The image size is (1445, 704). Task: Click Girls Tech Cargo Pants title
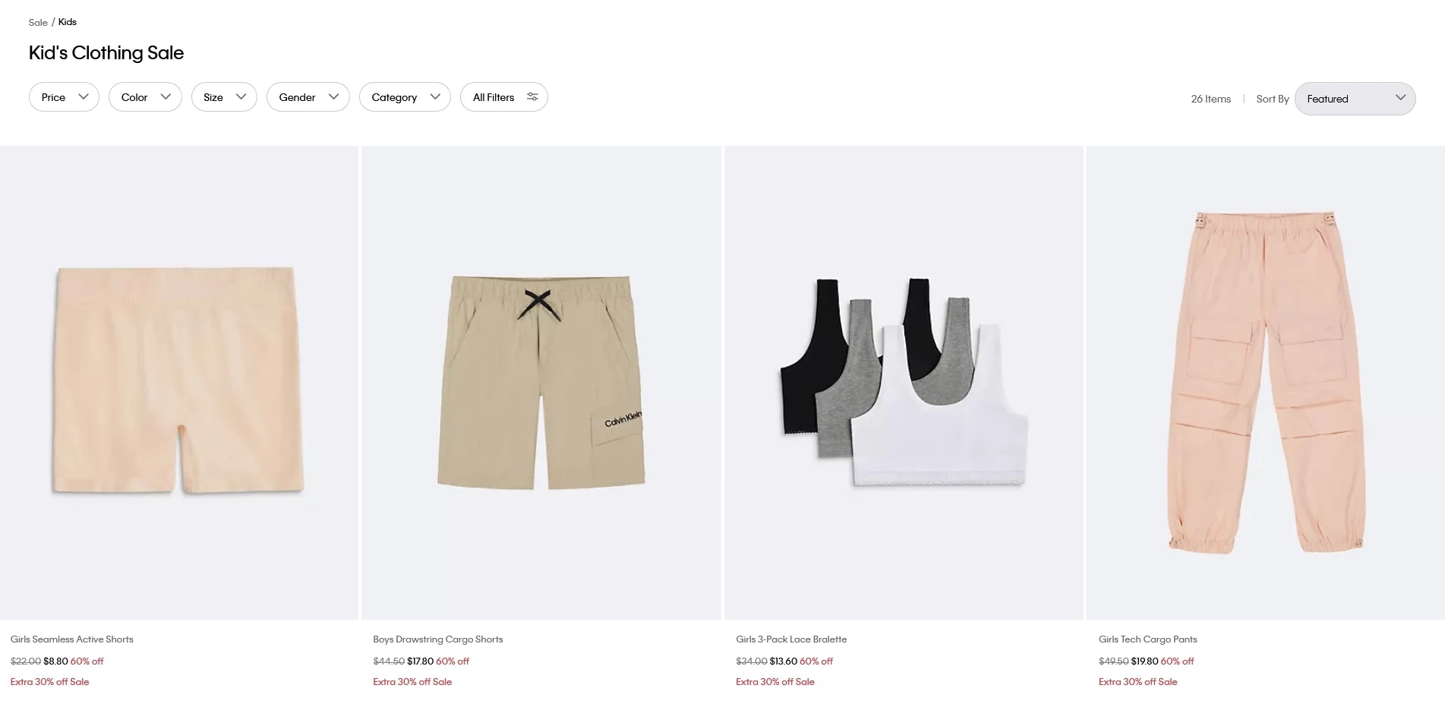coord(1148,639)
